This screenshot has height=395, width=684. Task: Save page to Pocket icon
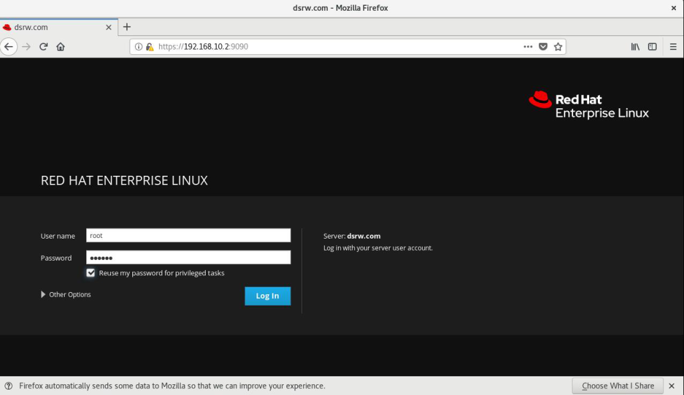(543, 47)
